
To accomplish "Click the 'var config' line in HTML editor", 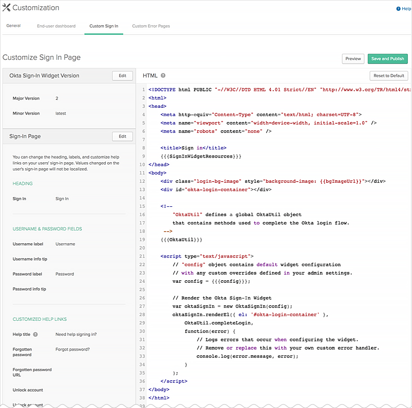I will [211, 281].
